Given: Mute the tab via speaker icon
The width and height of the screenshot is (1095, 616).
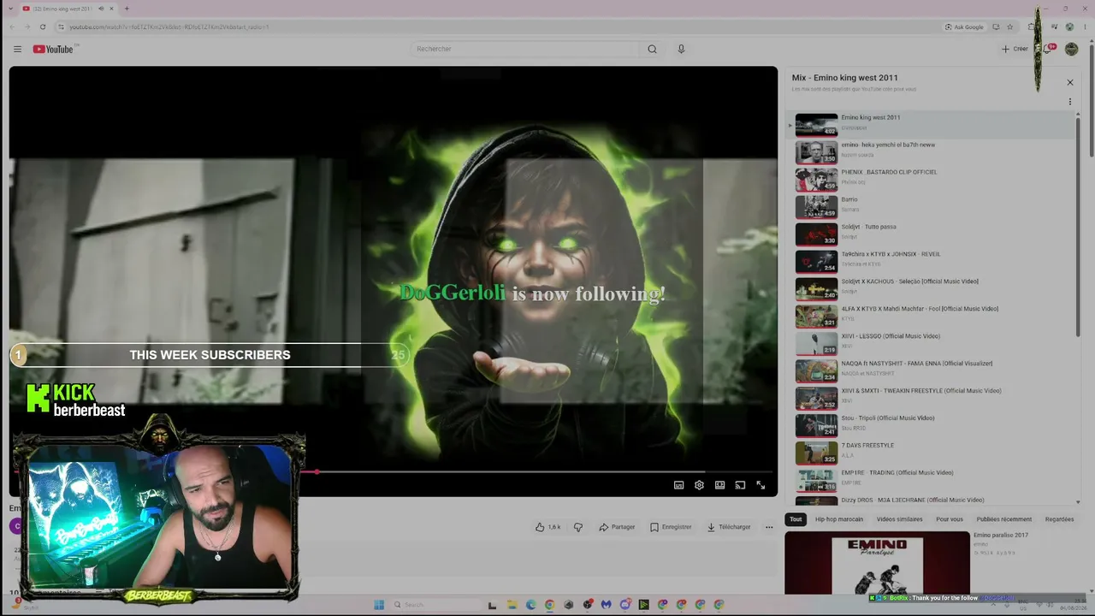Looking at the screenshot, I should point(101,9).
